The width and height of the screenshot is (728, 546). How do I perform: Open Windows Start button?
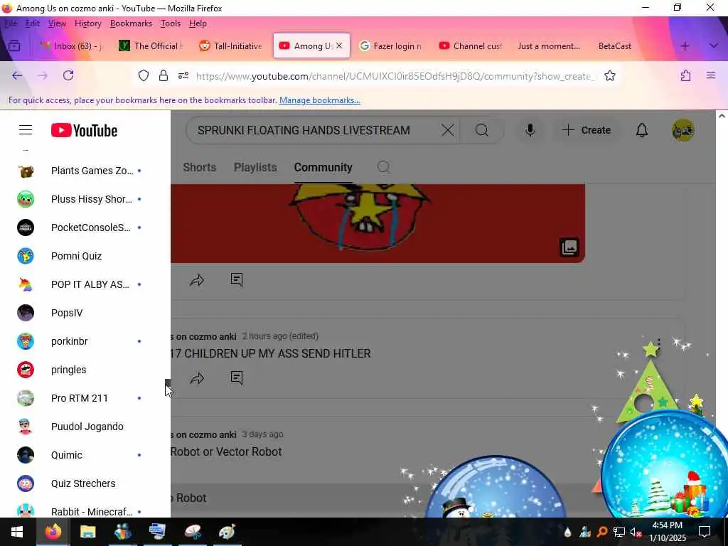[17, 532]
